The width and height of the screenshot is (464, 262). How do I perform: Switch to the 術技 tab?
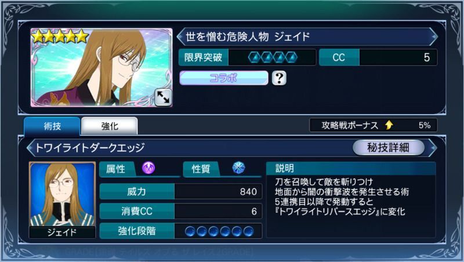[52, 126]
